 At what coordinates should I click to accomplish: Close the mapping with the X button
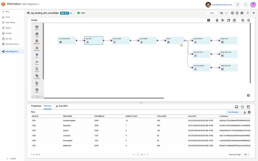[x=254, y=13]
